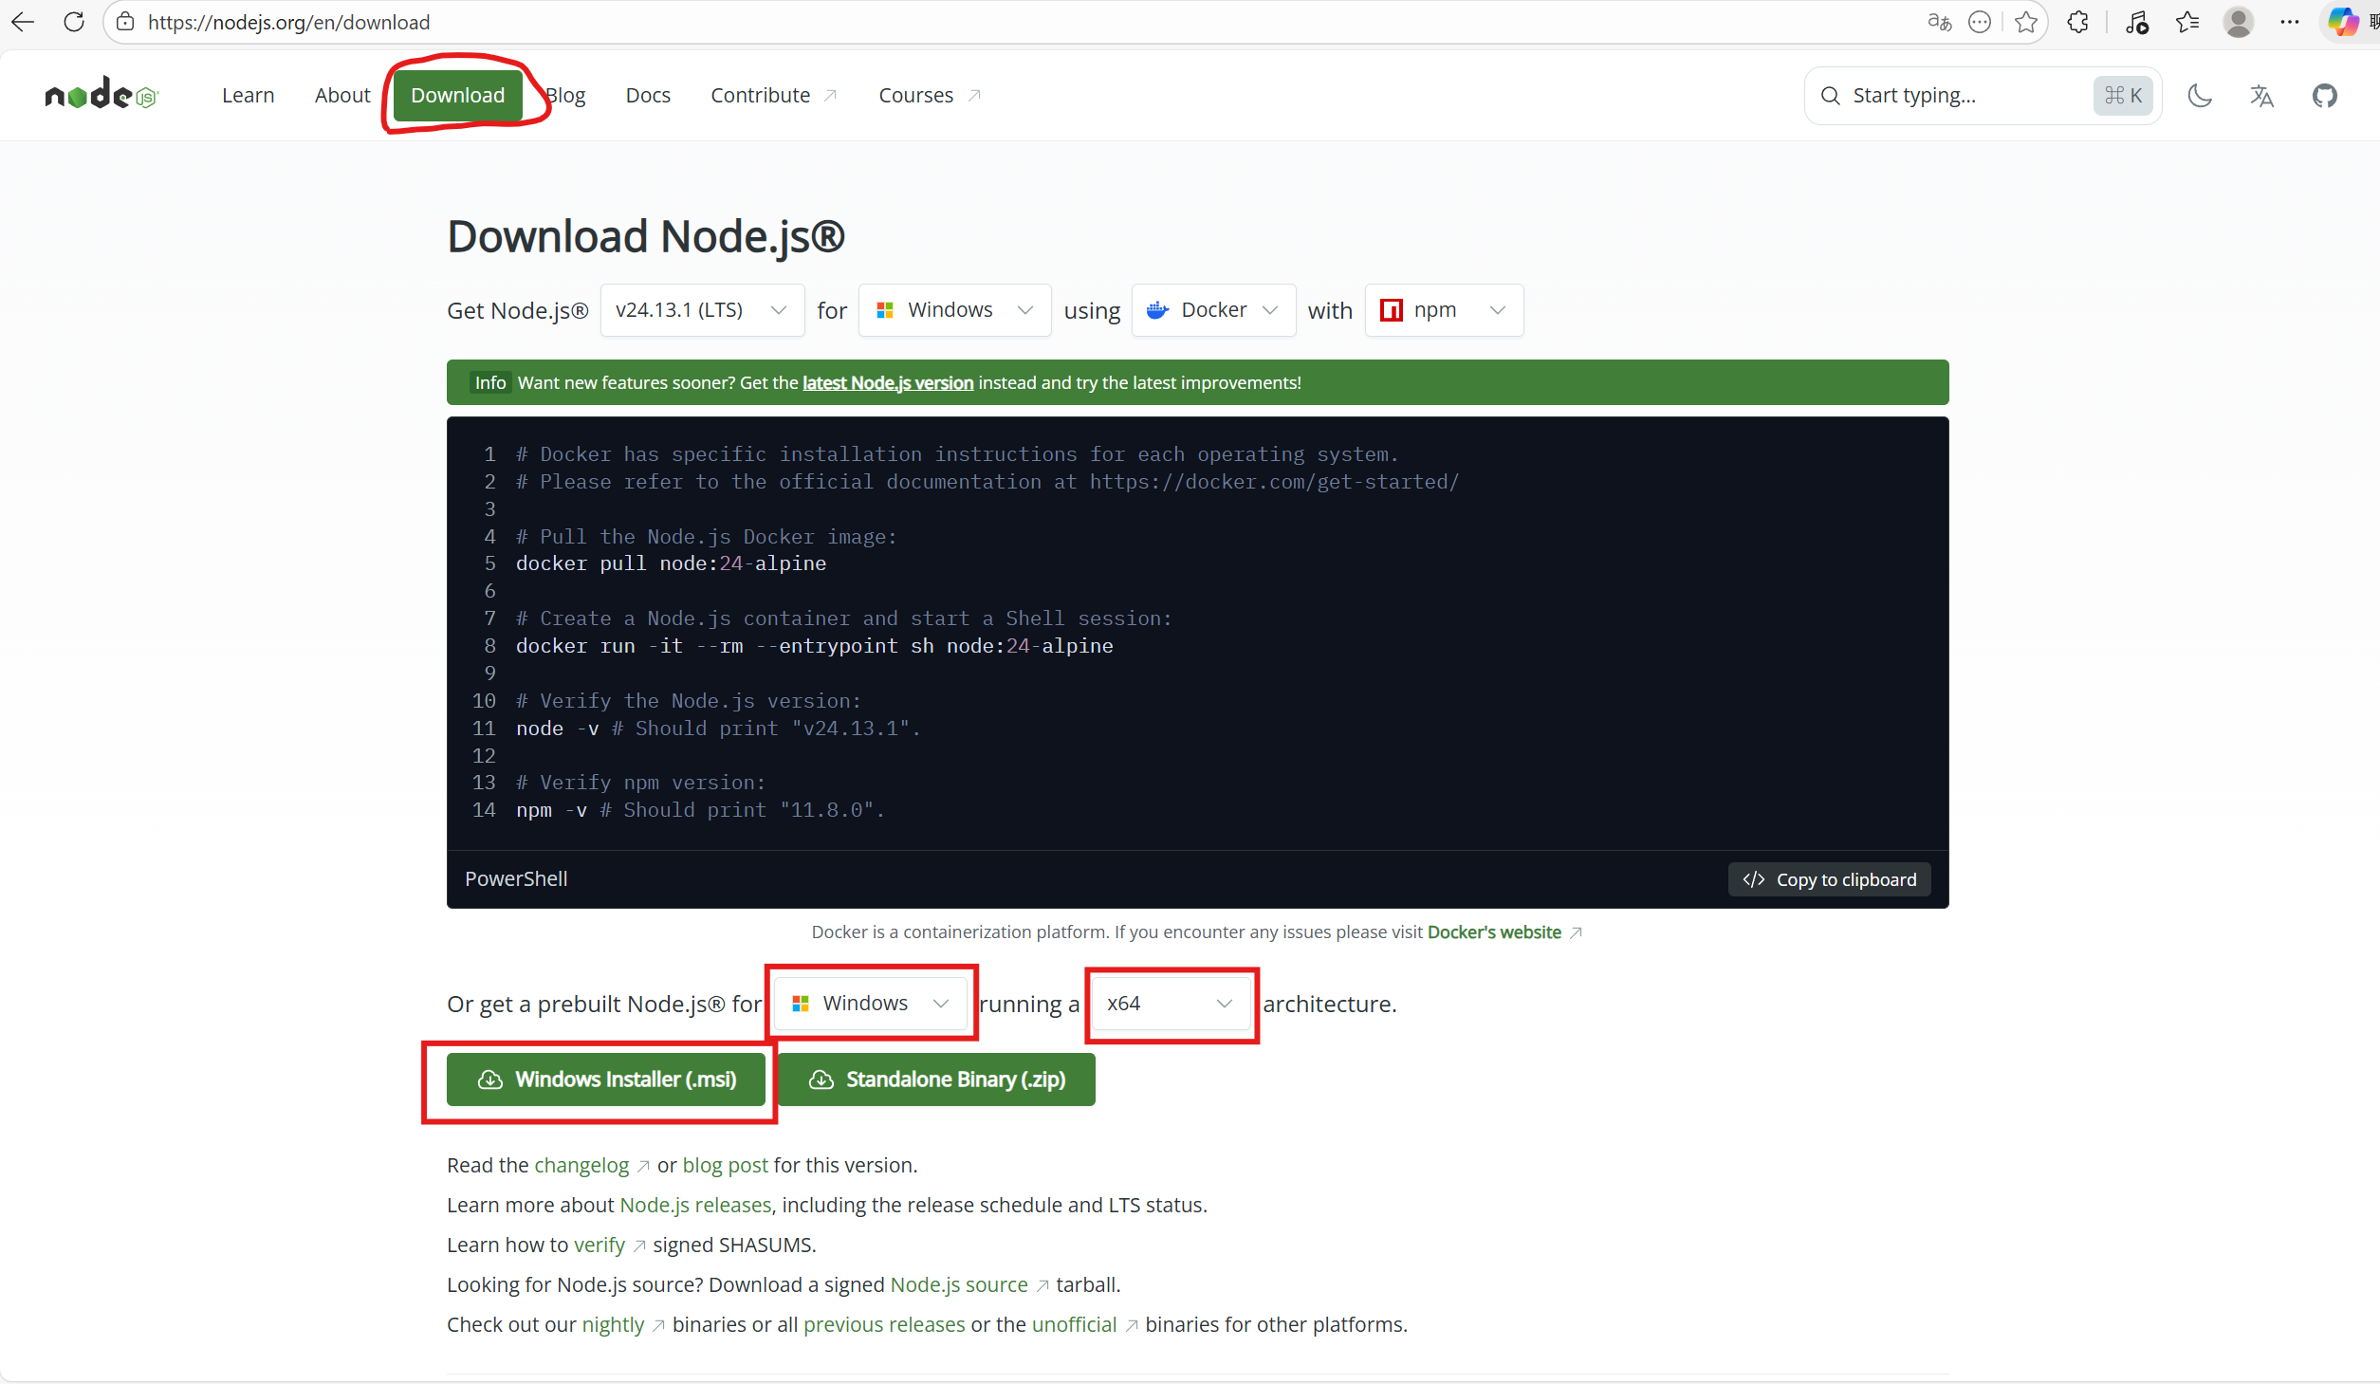
Task: Download Standalone Binary (.zip)
Action: tap(936, 1080)
